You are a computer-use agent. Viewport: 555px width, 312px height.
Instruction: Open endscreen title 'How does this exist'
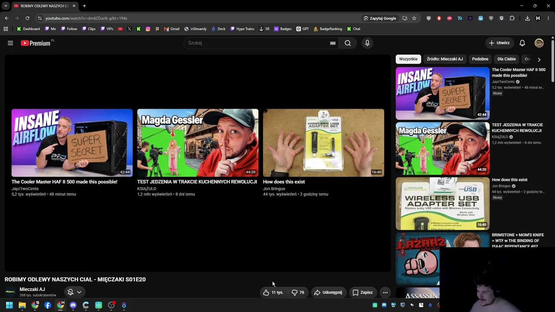point(284,182)
